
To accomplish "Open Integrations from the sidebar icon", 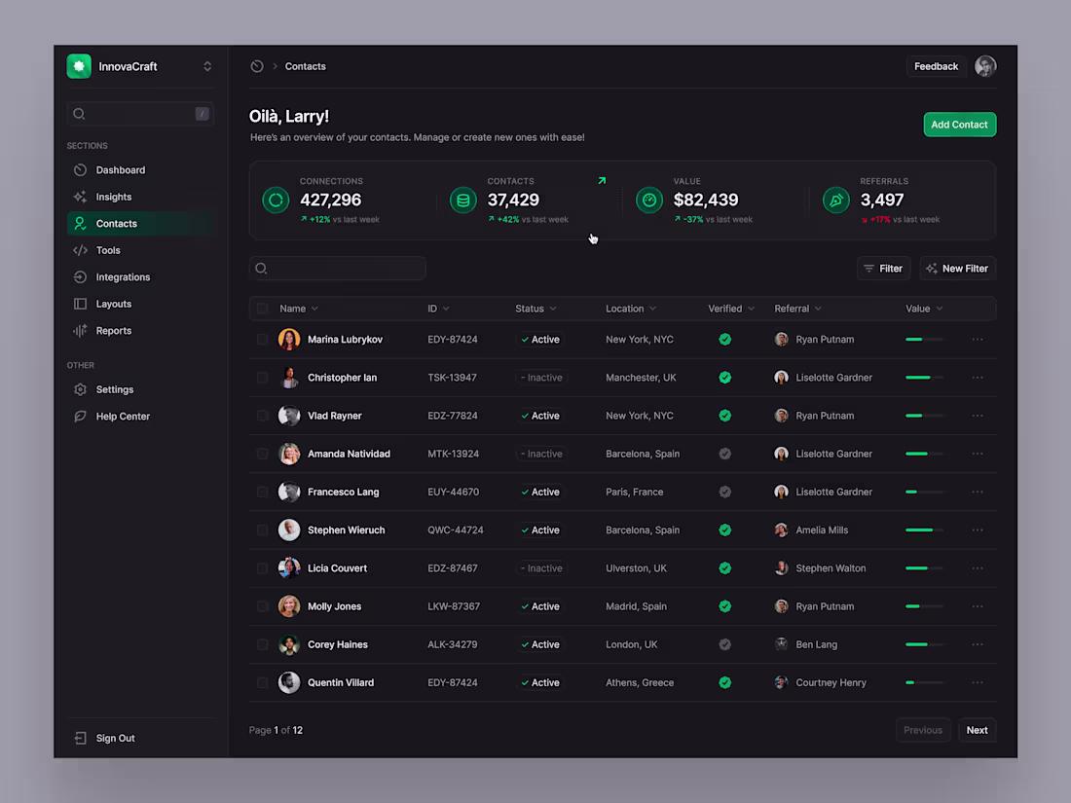I will (81, 276).
